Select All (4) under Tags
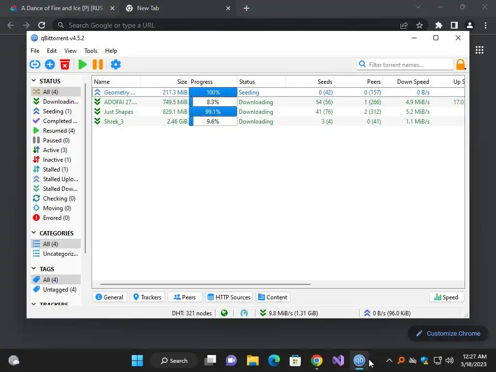The height and width of the screenshot is (372, 496). click(56, 279)
